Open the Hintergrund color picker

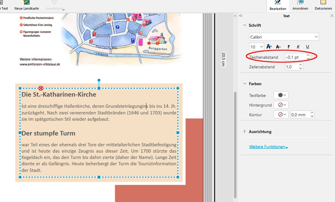(x=281, y=105)
